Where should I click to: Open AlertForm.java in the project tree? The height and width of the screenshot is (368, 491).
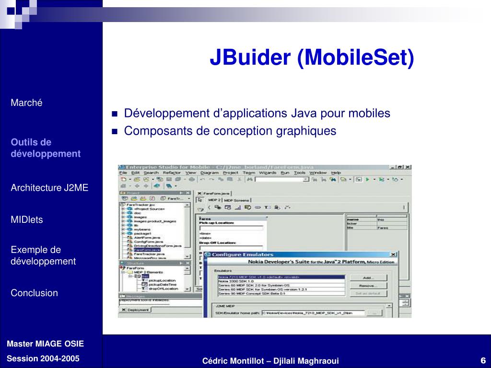click(x=147, y=238)
